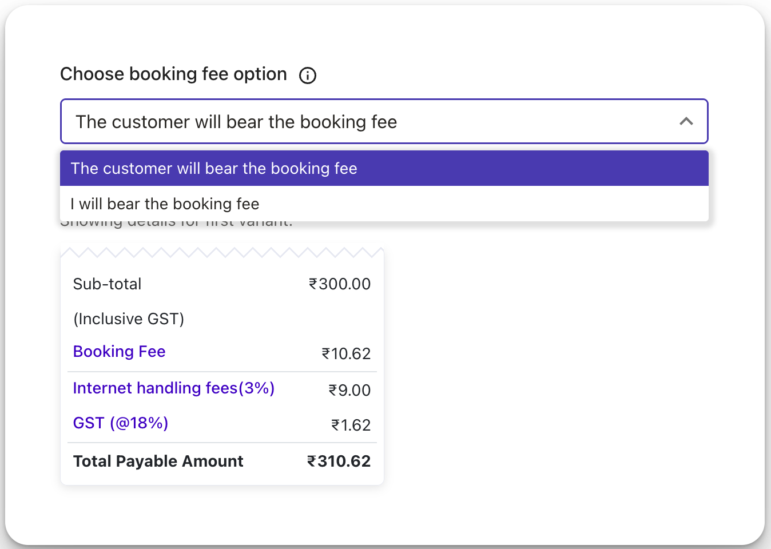771x549 pixels.
Task: Click the ₹310.62 total amount value
Action: click(339, 461)
